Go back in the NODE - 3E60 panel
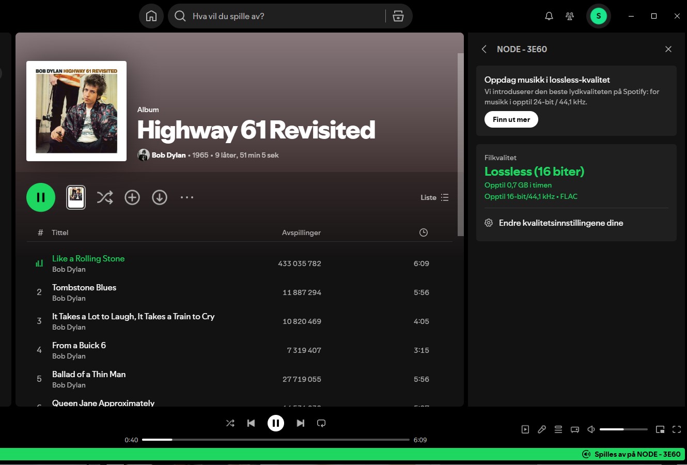The height and width of the screenshot is (465, 687). pyautogui.click(x=484, y=49)
